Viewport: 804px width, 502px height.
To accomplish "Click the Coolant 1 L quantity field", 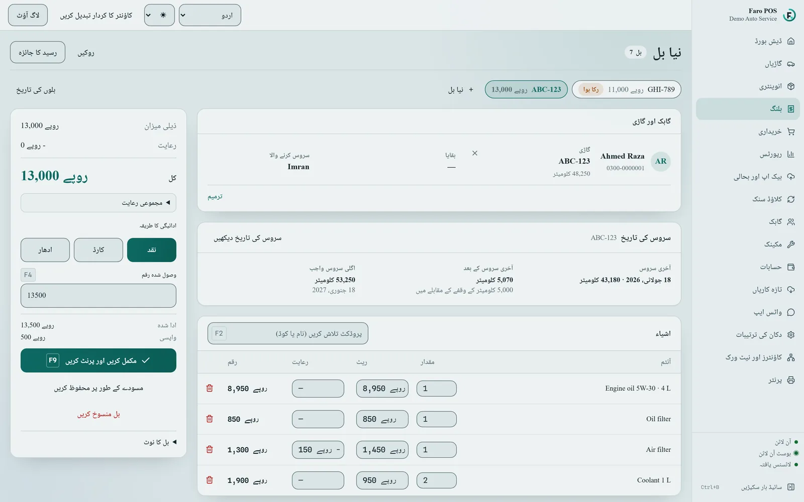I will pyautogui.click(x=437, y=480).
